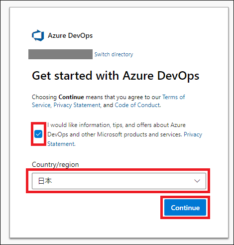Viewport: 234px width, 245px height.
Task: Open the Privacy Statement link after Terms of Service
Action: tap(77, 105)
